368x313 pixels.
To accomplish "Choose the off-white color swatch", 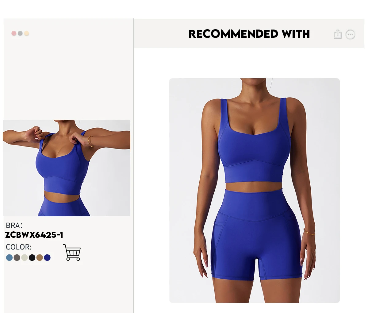I will 25,257.
